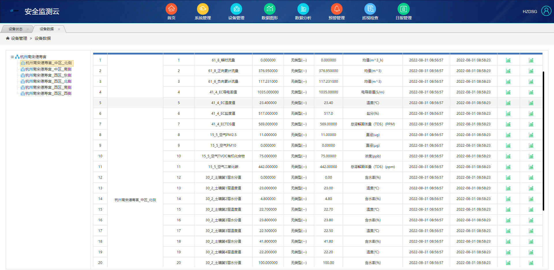Click cell 15_5_空气TVOC有机化合物
554x270 pixels.
coord(223,156)
